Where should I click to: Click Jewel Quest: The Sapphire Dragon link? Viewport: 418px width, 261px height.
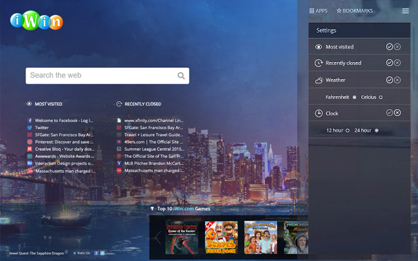coord(37,253)
